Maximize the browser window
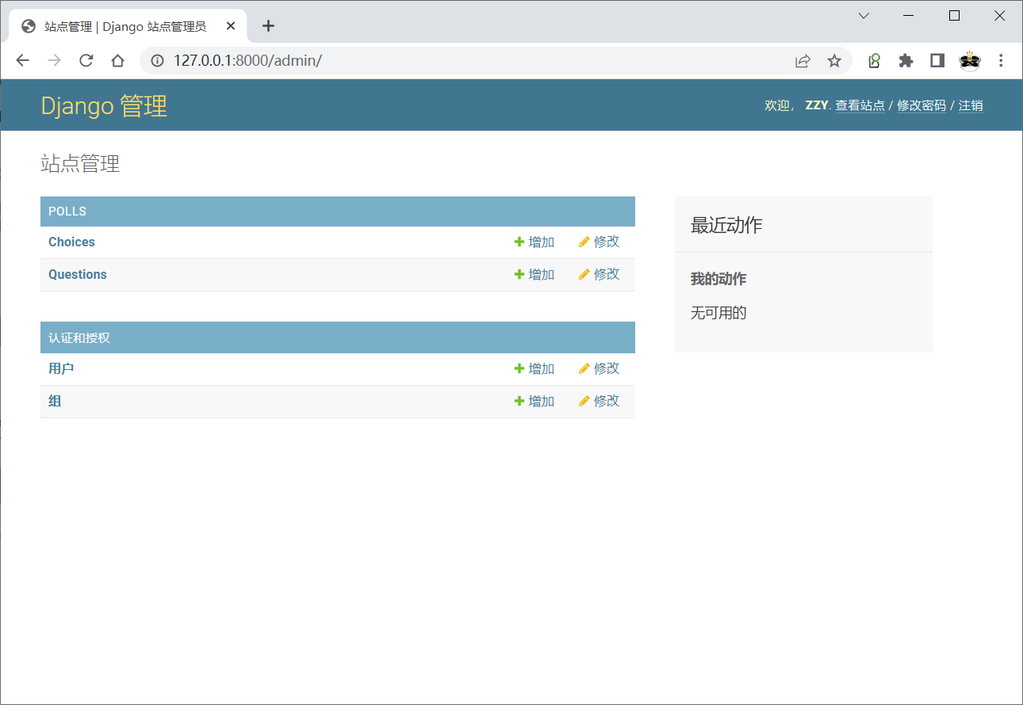1023x705 pixels. click(x=954, y=16)
